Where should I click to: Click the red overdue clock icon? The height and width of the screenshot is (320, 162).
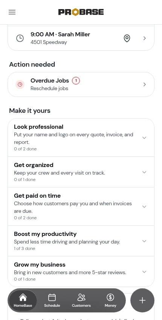pos(20,84)
